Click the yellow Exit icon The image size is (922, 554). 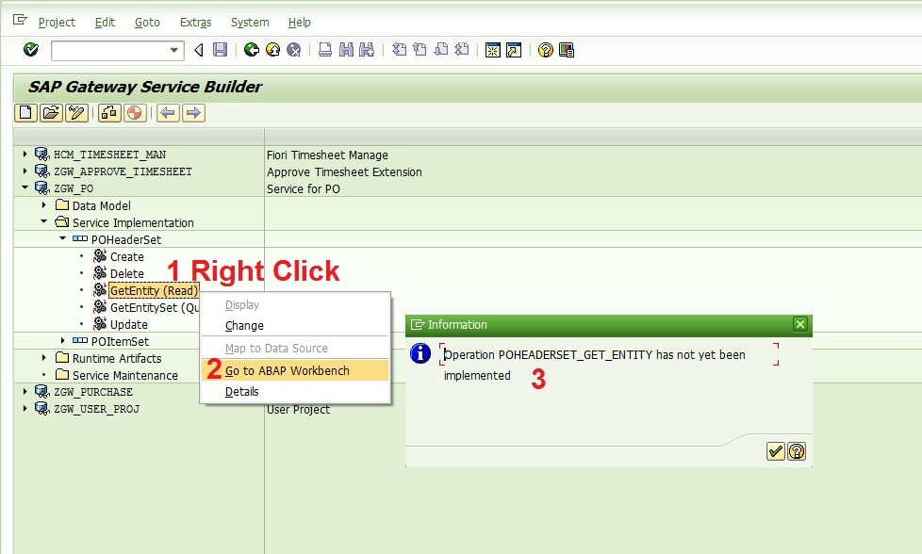coord(272,50)
